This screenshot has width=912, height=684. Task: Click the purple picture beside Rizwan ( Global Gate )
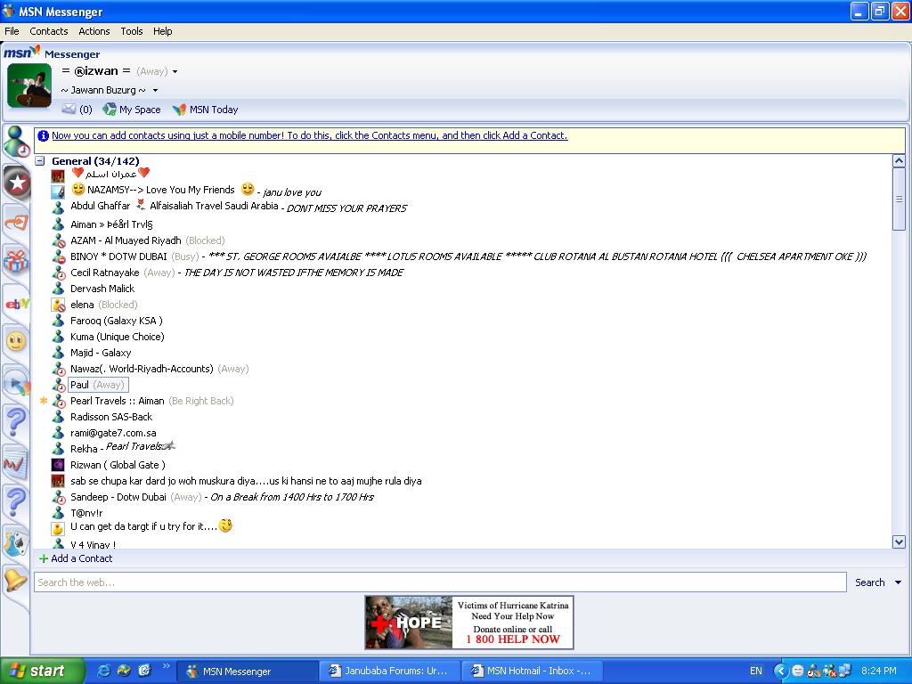(58, 465)
